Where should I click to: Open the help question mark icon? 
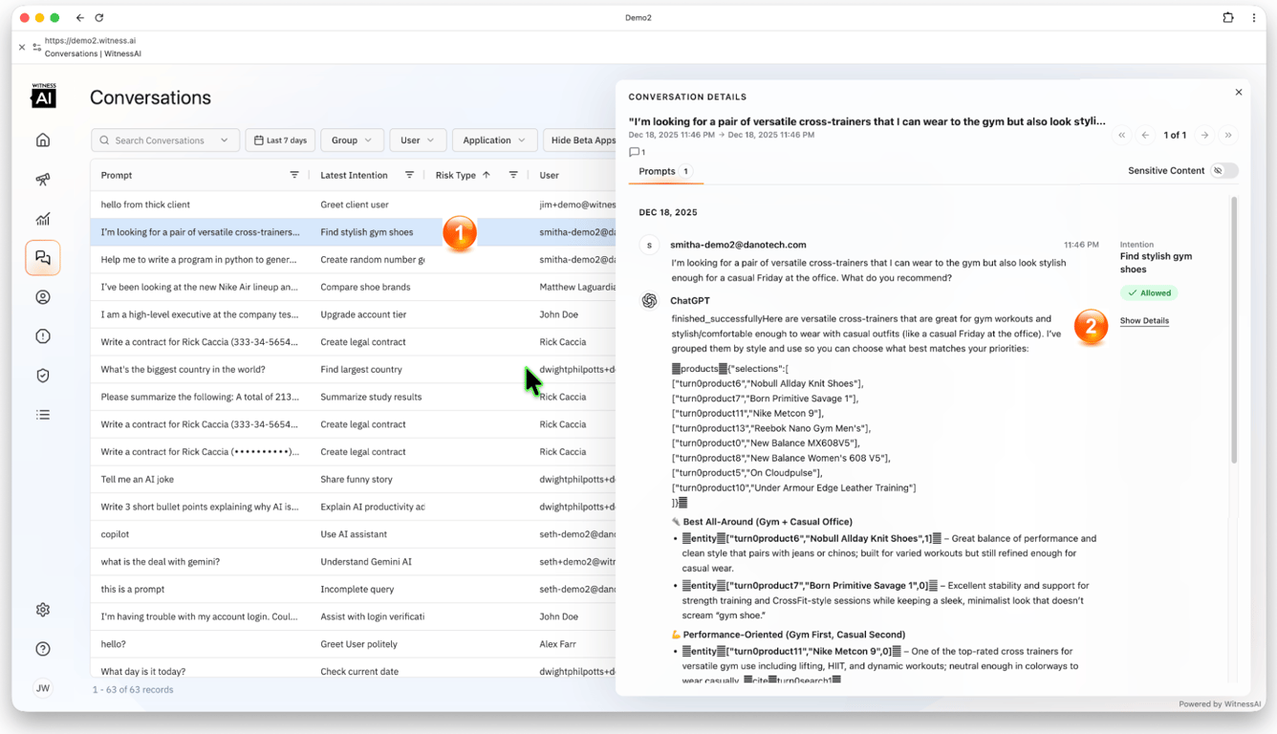pyautogui.click(x=43, y=649)
